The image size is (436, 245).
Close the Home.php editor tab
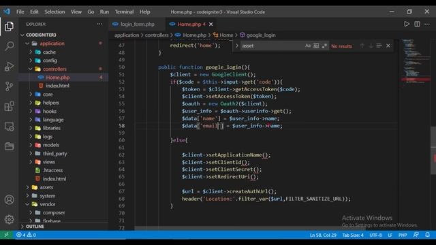[x=211, y=24]
